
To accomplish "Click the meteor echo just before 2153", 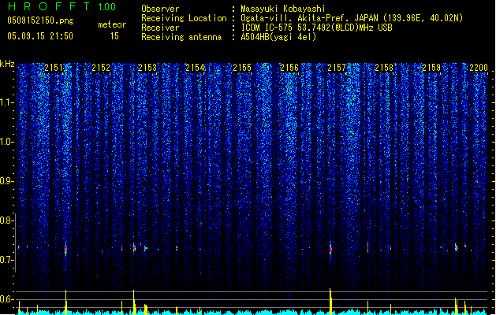I will (x=134, y=247).
